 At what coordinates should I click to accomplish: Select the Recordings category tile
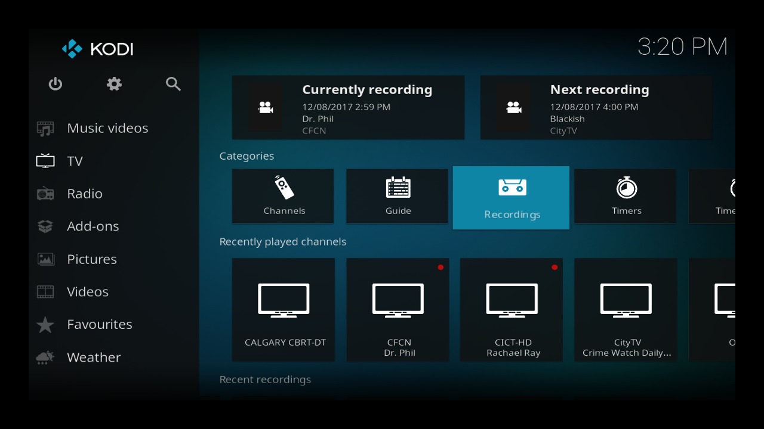512,198
